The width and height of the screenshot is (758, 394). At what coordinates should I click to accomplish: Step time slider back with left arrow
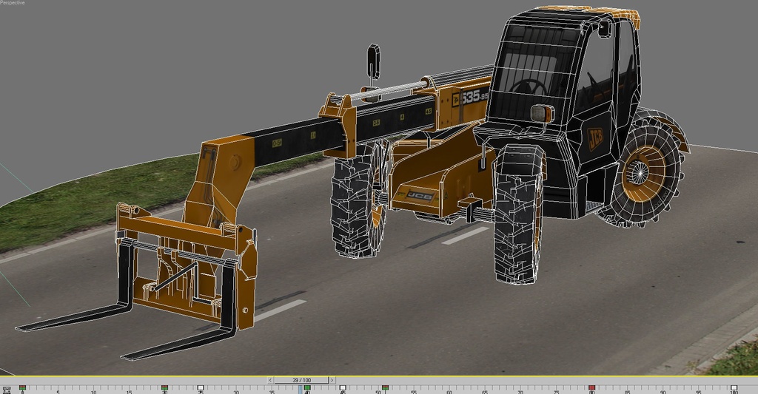click(271, 380)
